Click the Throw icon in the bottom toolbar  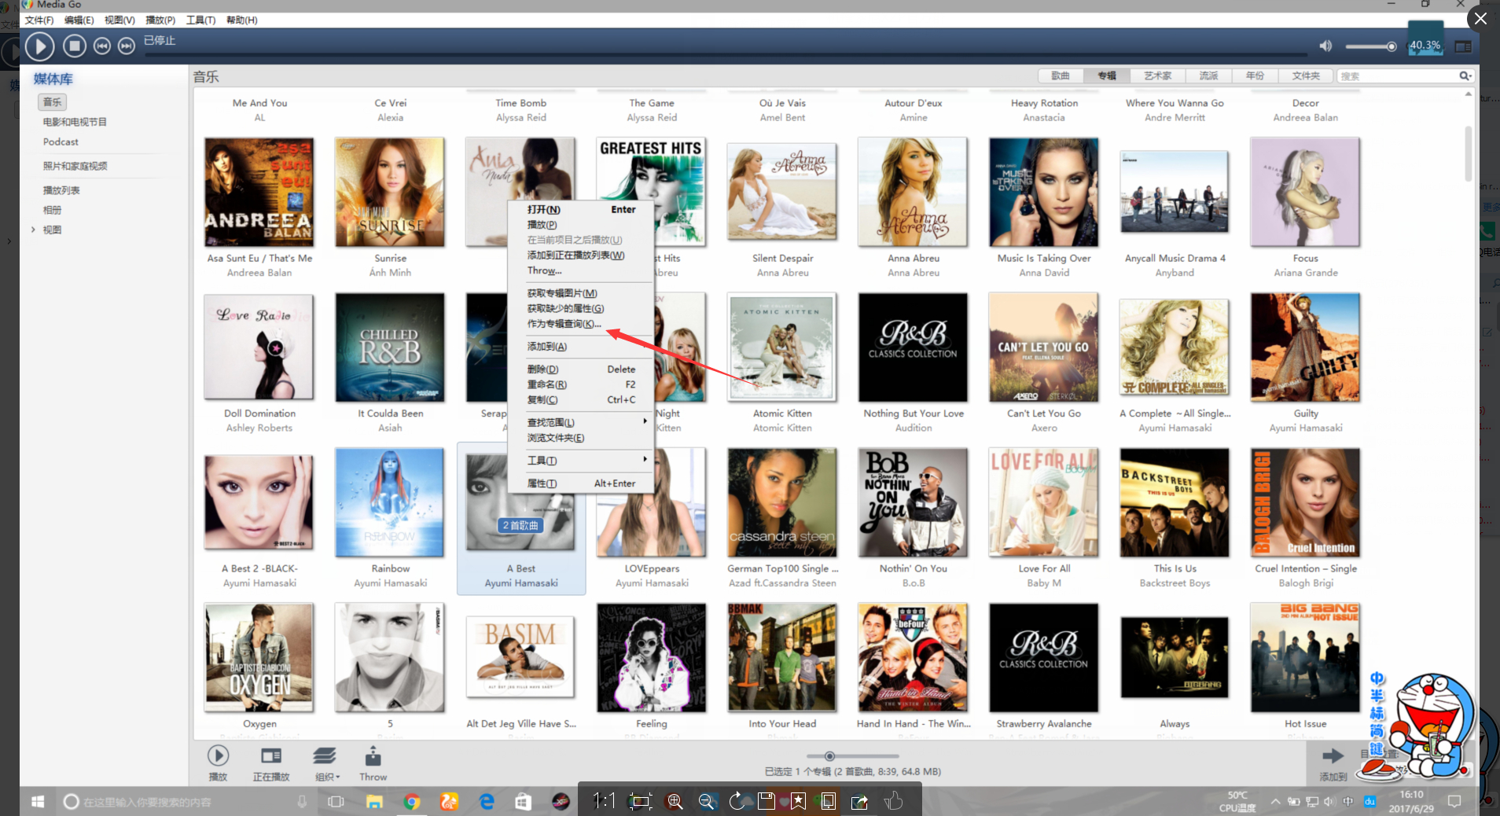coord(373,756)
